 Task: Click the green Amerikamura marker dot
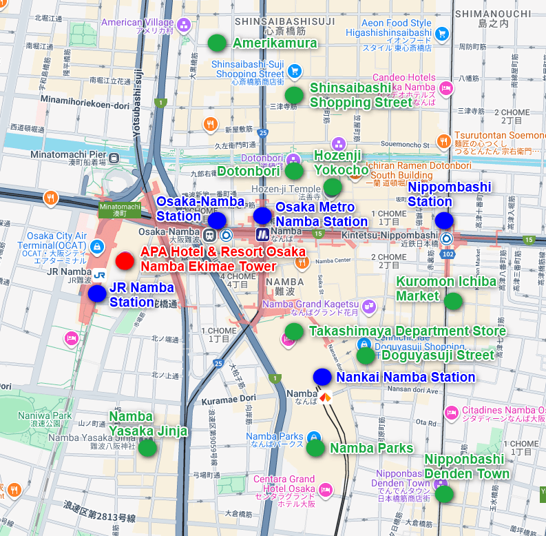(x=217, y=43)
